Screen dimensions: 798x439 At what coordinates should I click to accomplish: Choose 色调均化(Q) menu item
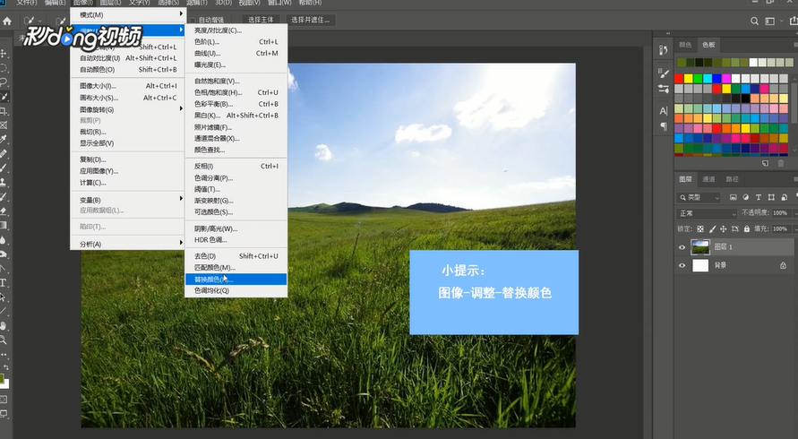point(236,290)
